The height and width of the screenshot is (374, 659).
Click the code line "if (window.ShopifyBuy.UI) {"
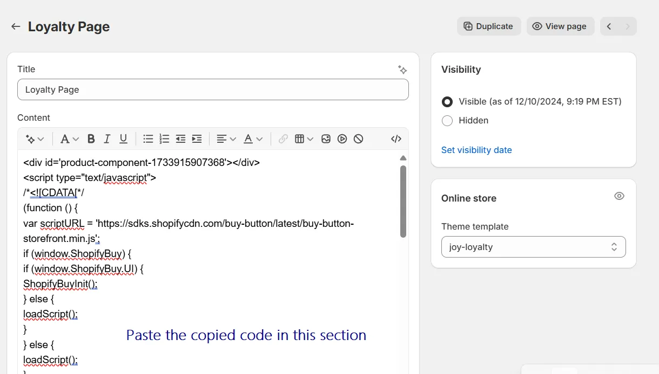[x=83, y=268]
